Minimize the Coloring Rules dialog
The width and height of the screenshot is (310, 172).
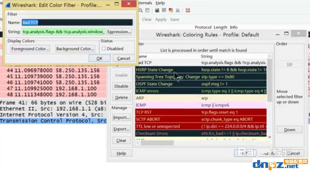point(277,34)
